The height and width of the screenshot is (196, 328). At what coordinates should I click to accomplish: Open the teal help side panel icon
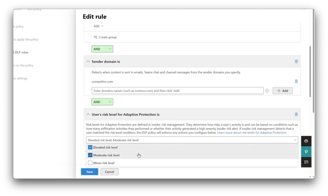(x=306, y=151)
